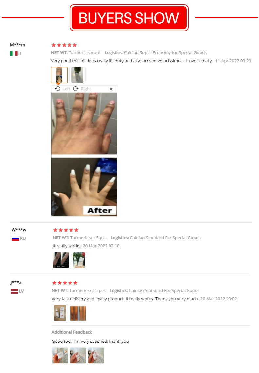Viewport: 259px width, 373px height.
Task: View third Additional Feedback photo
Action: point(96,355)
